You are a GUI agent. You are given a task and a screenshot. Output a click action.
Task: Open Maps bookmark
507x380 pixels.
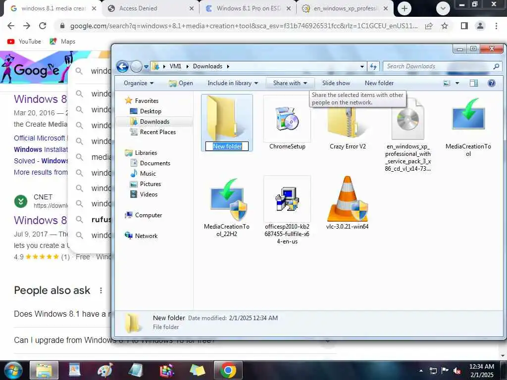click(62, 42)
